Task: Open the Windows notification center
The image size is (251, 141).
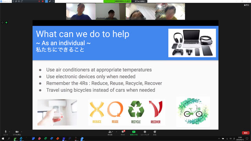Action: pos(247,139)
